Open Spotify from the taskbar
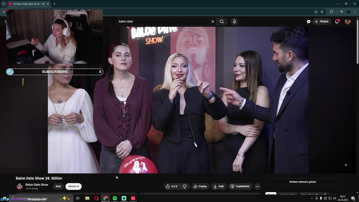Screen dimensions: 359x202 pyautogui.click(x=115, y=198)
